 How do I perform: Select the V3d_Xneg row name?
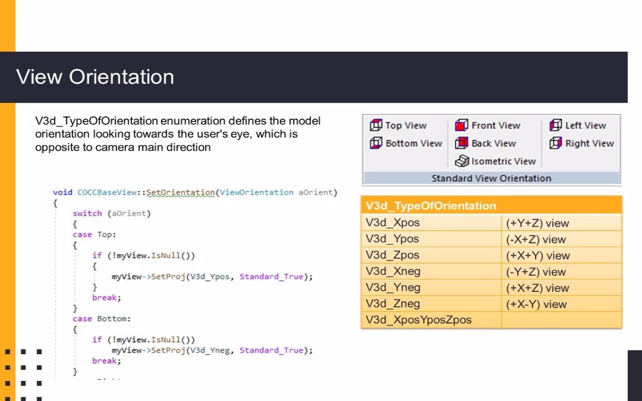[393, 271]
